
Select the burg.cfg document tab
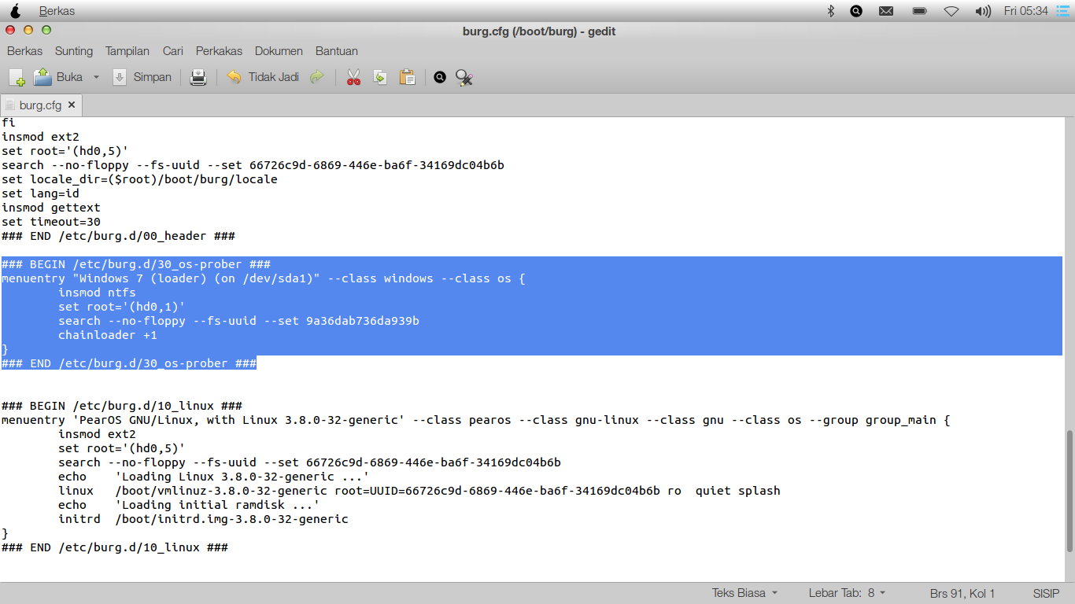click(x=41, y=105)
